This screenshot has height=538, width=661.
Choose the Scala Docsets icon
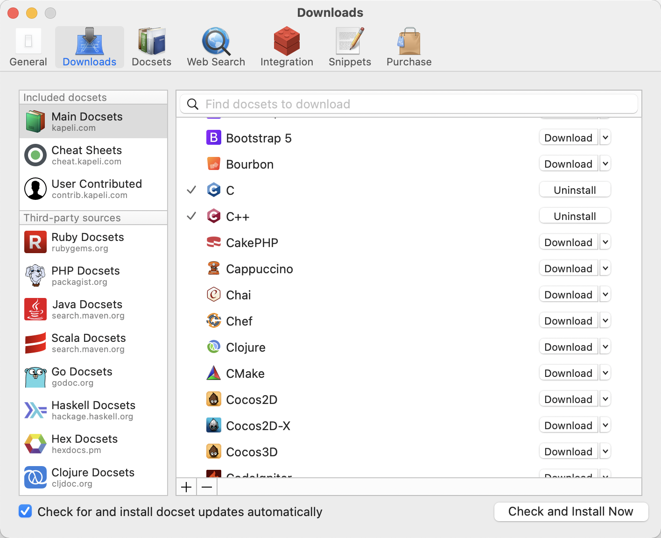[35, 343]
